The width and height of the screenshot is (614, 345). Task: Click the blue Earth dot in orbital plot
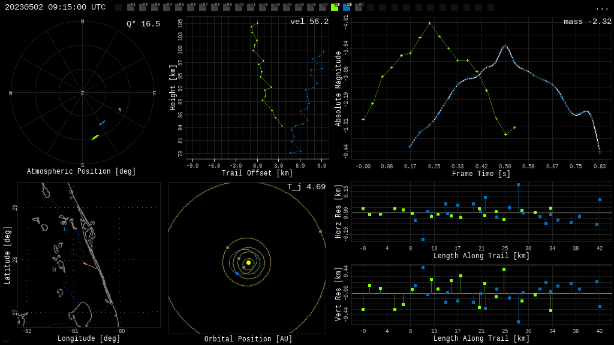point(237,273)
